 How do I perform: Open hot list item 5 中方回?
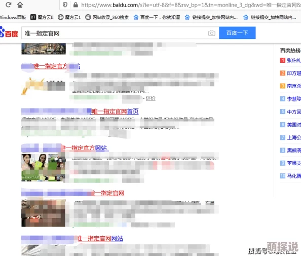(x=290, y=112)
